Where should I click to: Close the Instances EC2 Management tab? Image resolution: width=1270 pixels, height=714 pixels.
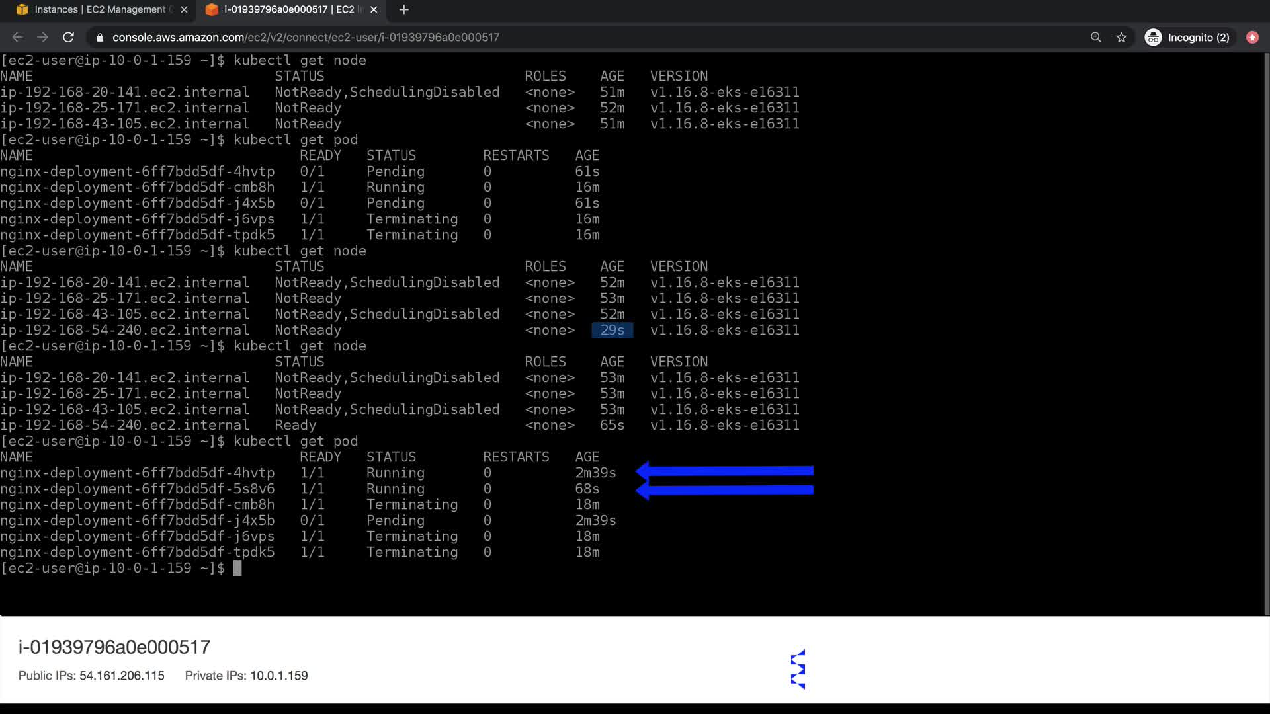[x=184, y=9]
